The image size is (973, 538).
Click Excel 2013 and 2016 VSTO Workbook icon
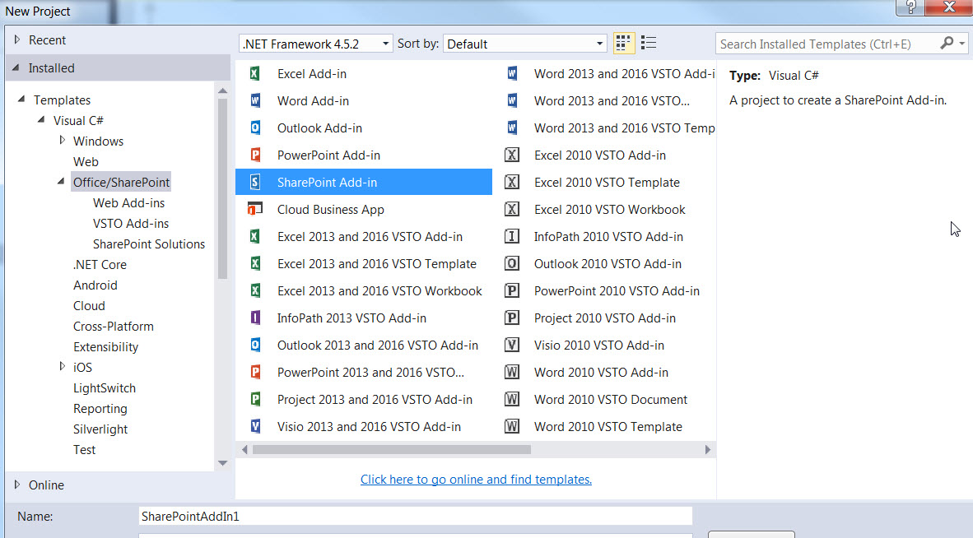tap(255, 290)
